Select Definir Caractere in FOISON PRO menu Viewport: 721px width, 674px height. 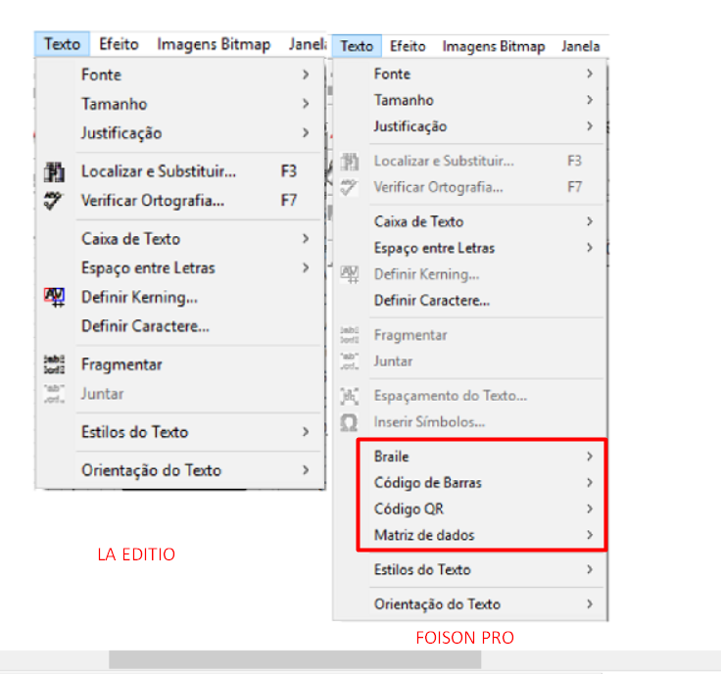click(469, 301)
